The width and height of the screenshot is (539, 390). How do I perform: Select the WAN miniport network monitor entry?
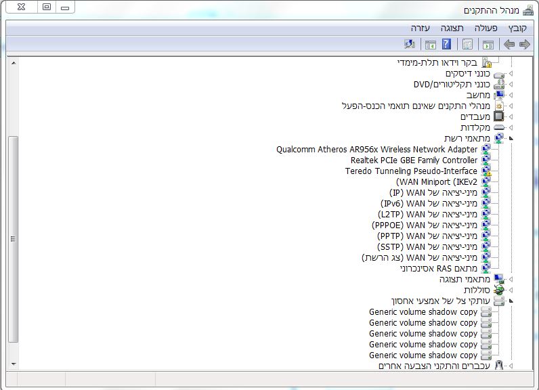pos(419,258)
